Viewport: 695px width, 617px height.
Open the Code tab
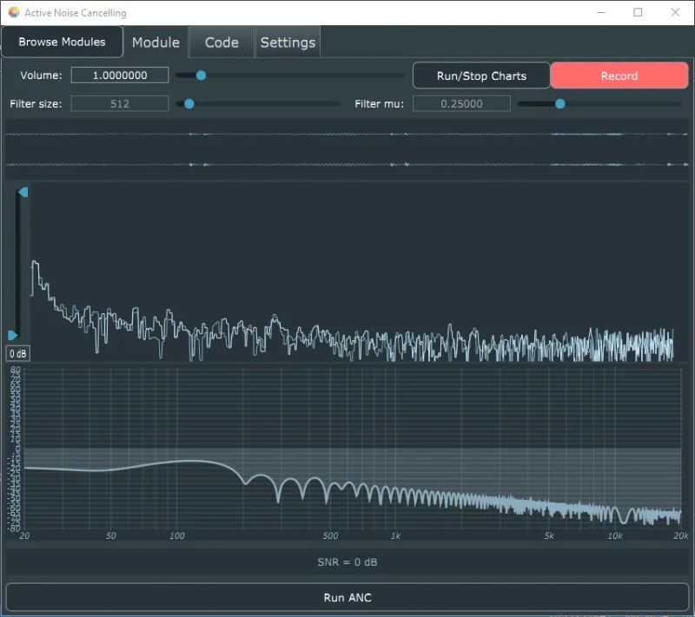(x=222, y=43)
